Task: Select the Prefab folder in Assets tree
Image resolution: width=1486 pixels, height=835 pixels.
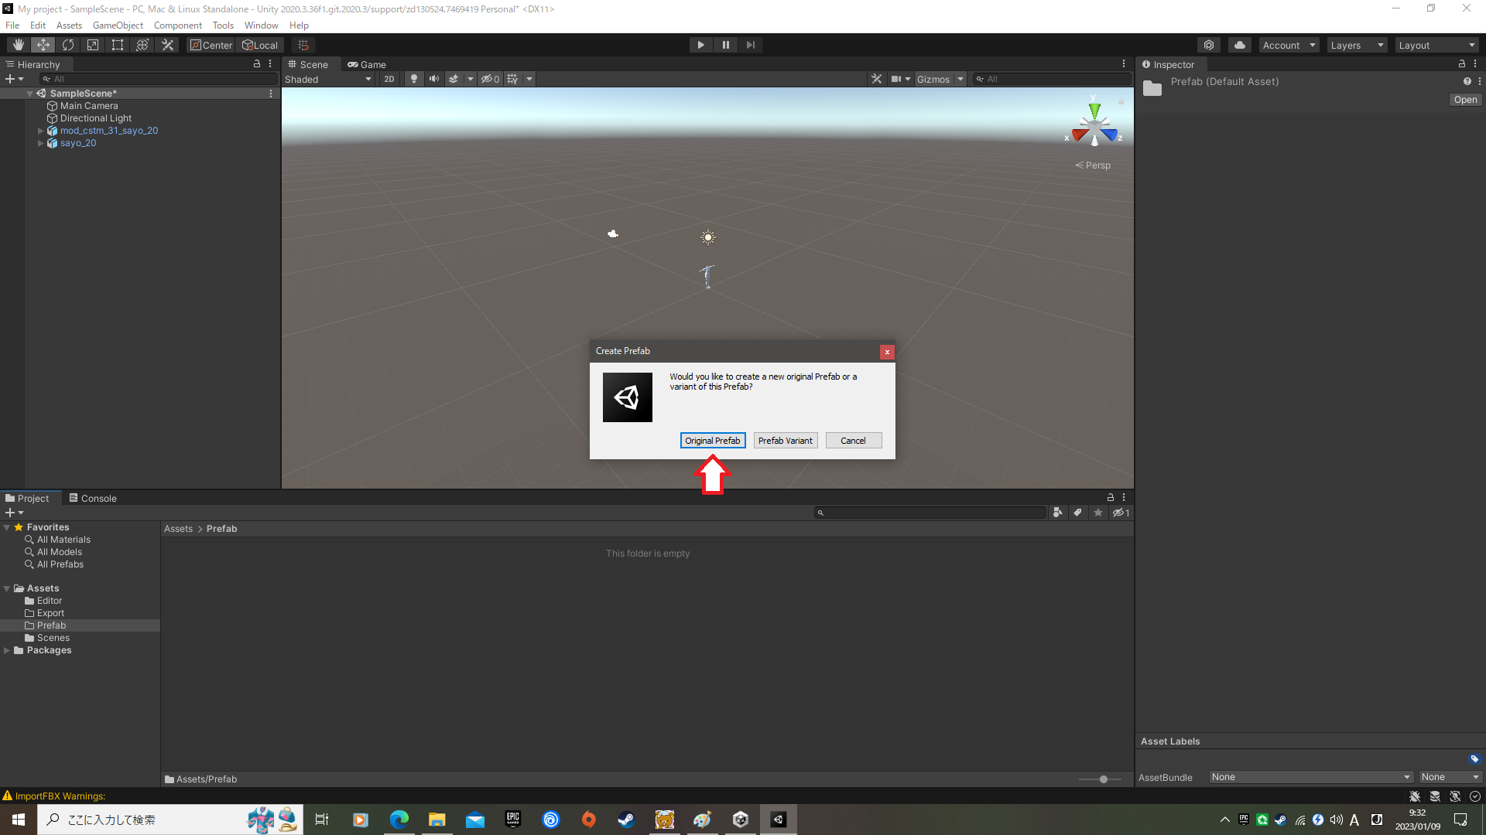Action: 51,625
